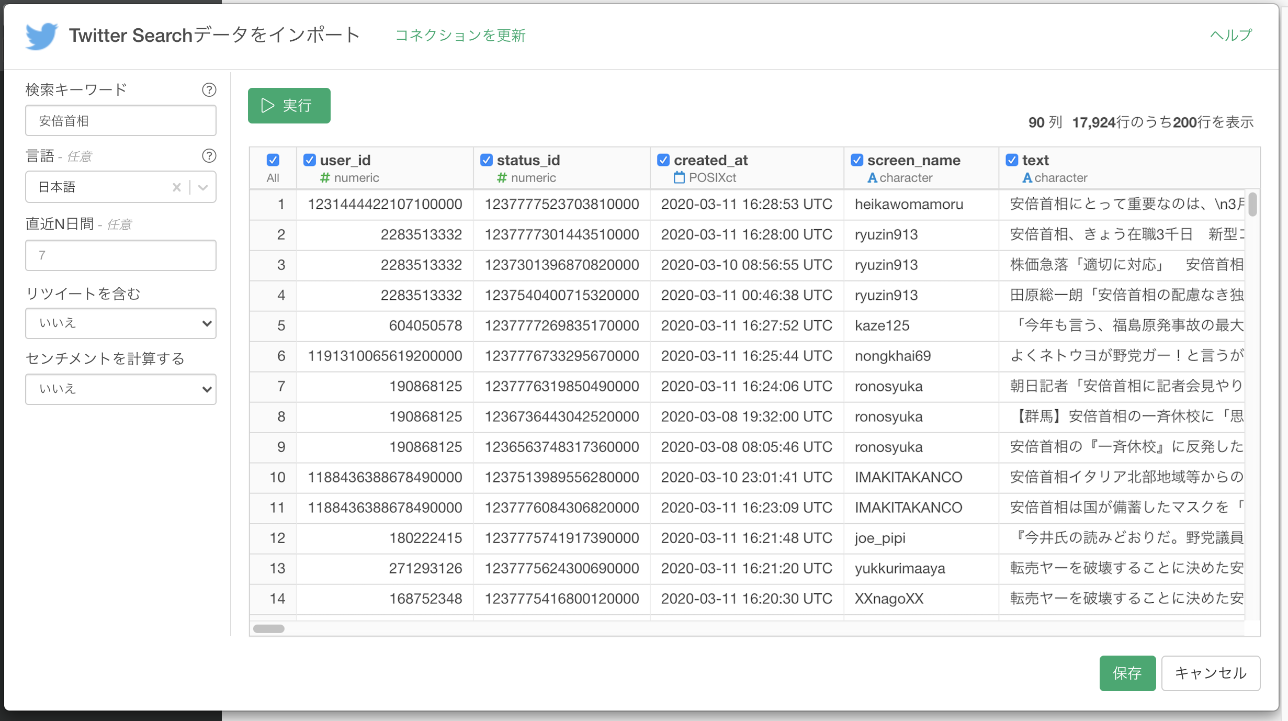Open help for the 検索キーワード field

209,90
